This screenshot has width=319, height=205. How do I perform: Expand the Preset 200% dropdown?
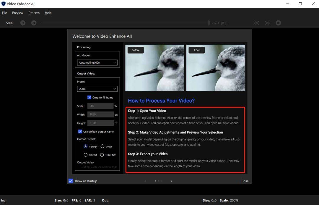tap(97, 89)
